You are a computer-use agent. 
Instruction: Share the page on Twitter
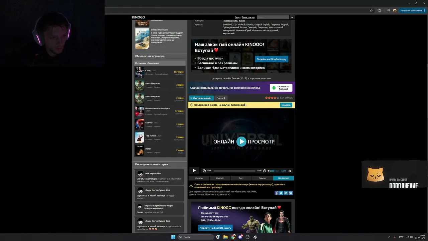281,193
